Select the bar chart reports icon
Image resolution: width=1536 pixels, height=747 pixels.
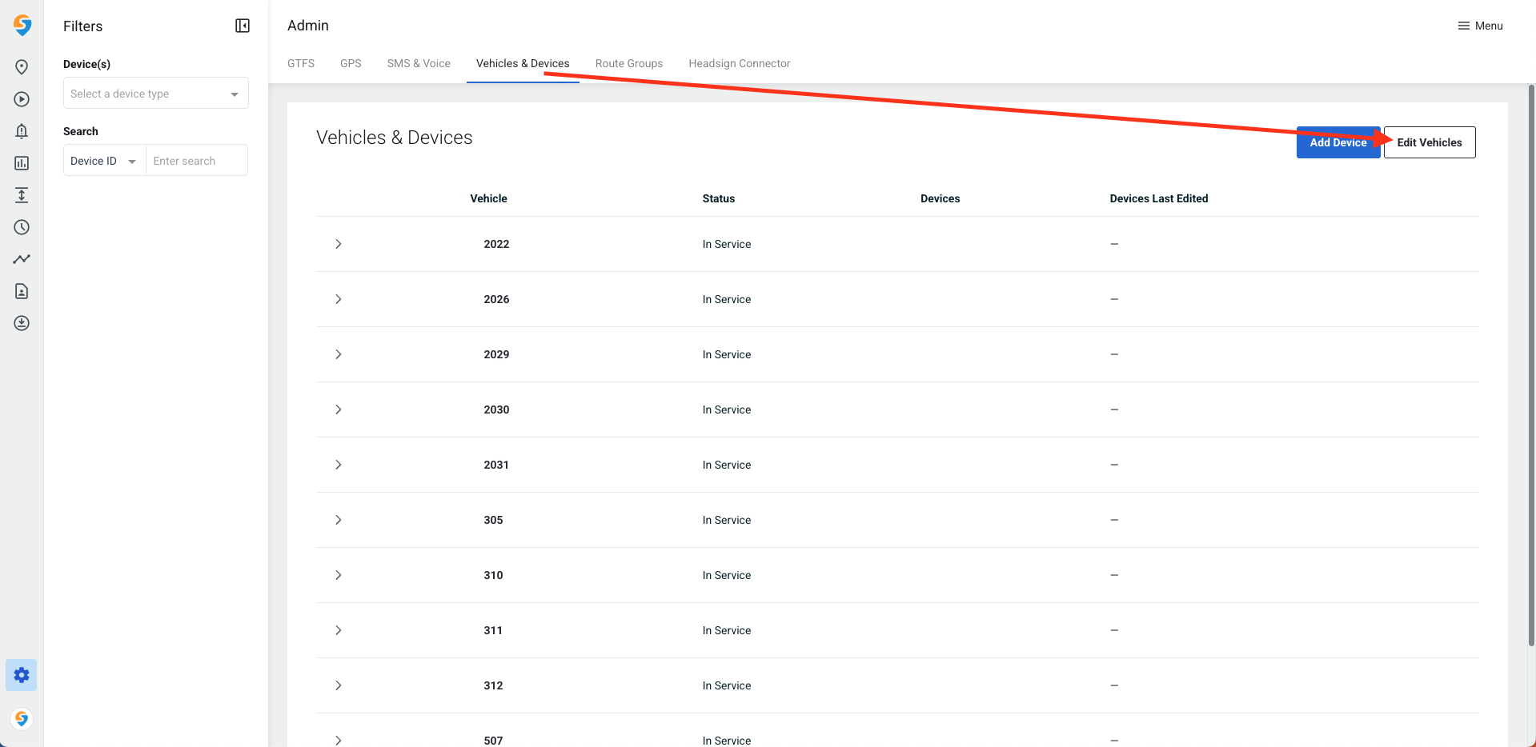(22, 163)
